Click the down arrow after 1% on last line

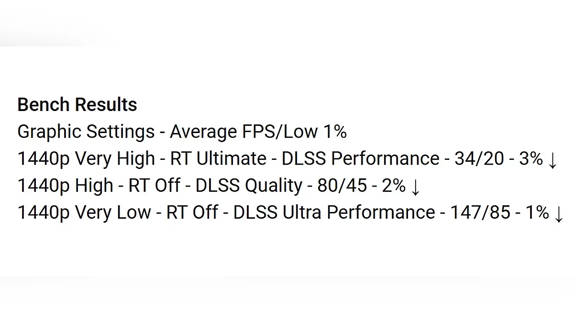coord(558,213)
